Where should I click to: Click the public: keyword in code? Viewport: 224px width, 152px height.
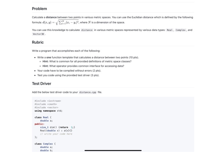pyautogui.click(x=39, y=124)
